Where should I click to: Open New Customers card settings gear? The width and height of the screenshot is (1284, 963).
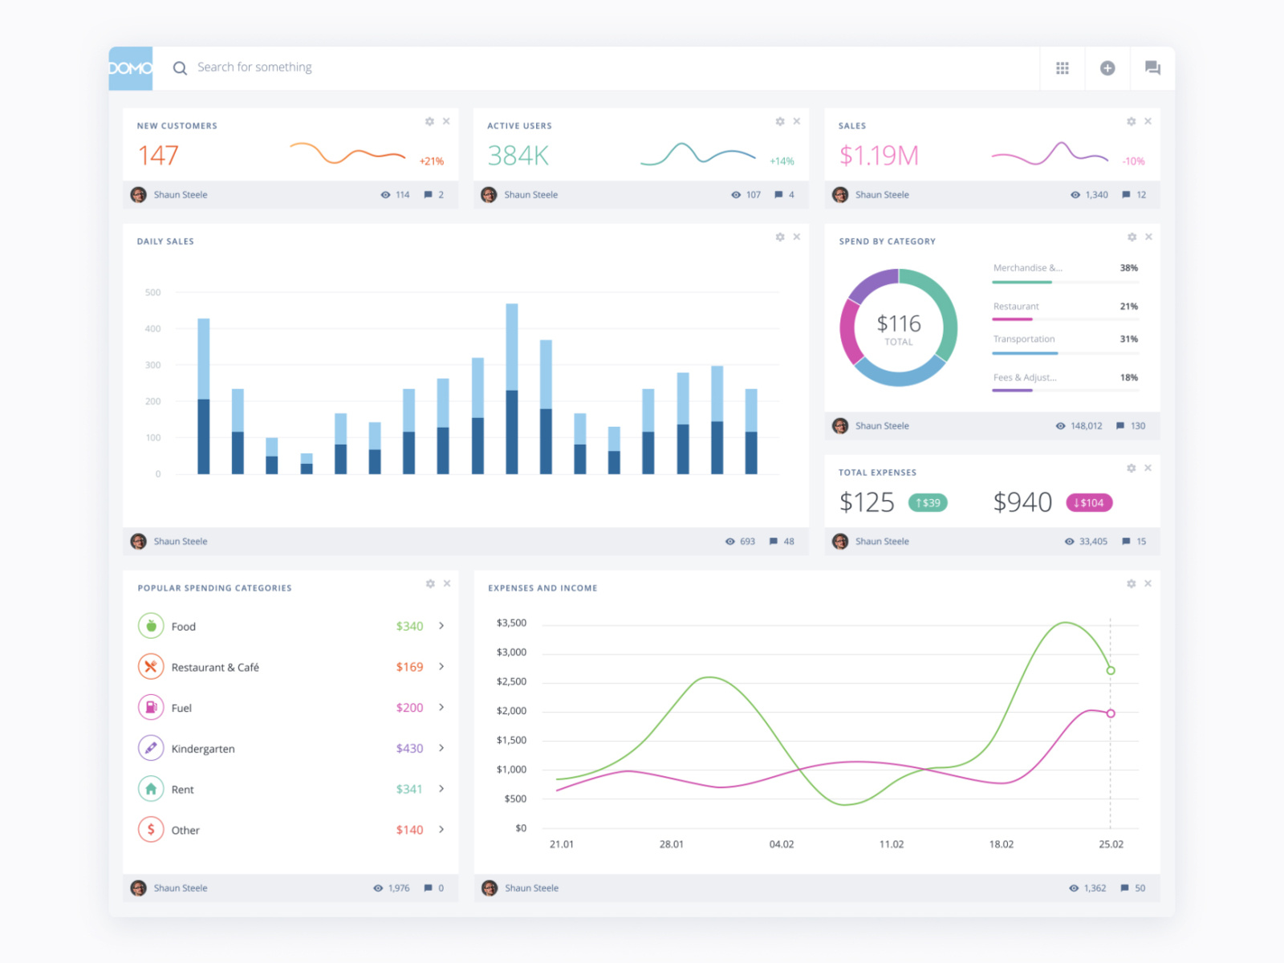(x=429, y=121)
